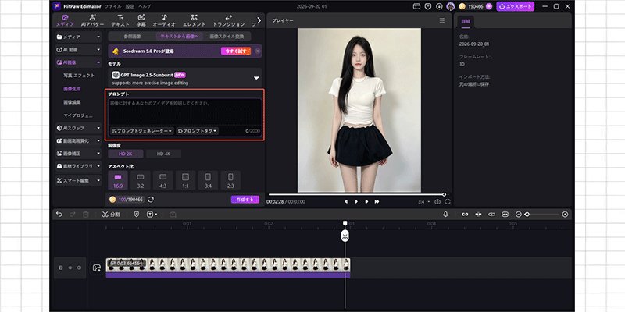Image resolution: width=625 pixels, height=312 pixels.
Task: Open マイプロジェ... in the sidebar
Action: [x=78, y=115]
